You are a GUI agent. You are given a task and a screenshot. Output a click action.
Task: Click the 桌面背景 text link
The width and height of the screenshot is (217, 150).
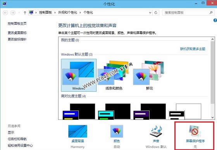pyautogui.click(x=77, y=141)
